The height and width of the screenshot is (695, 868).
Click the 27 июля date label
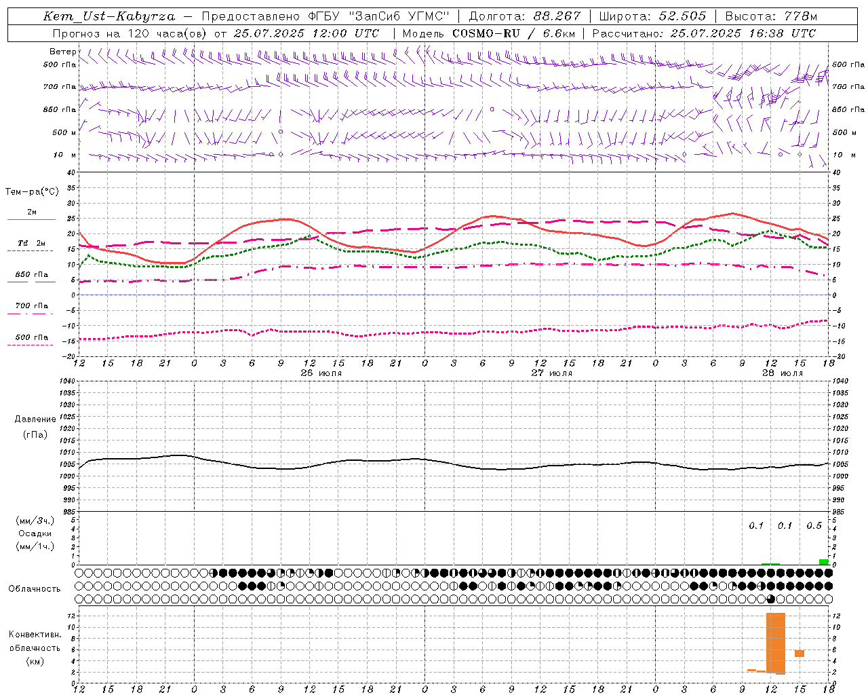click(551, 373)
